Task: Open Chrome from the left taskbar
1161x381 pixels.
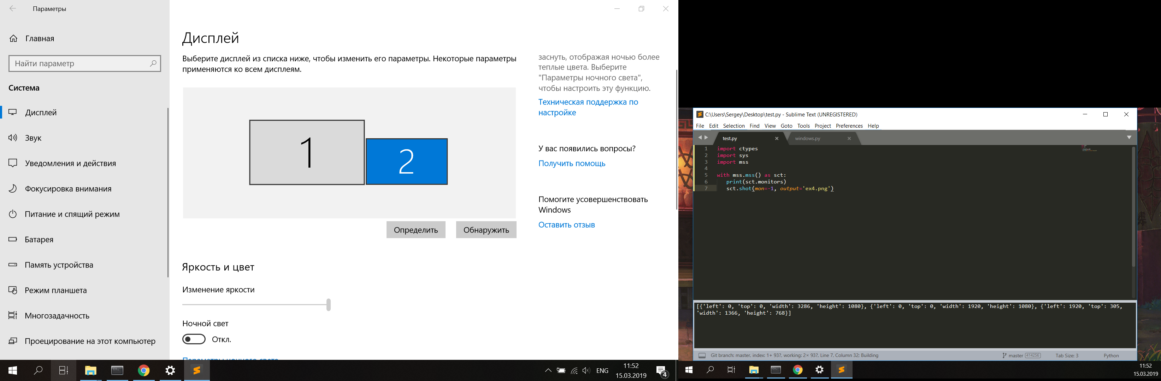Action: (x=144, y=371)
